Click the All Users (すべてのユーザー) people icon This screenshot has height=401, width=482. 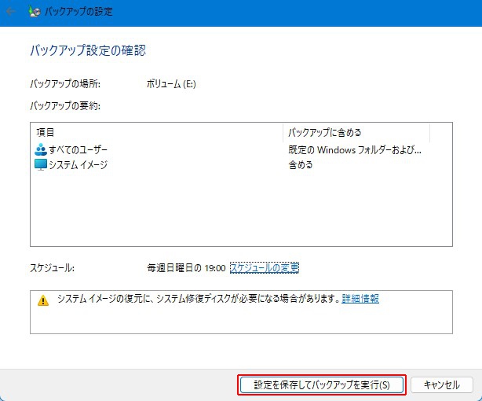pos(42,149)
